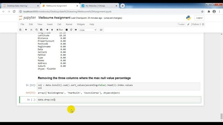Restart the kernel circular arrow

click(x=71, y=30)
